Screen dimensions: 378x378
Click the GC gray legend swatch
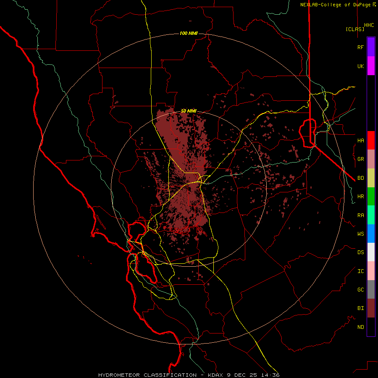371,289
